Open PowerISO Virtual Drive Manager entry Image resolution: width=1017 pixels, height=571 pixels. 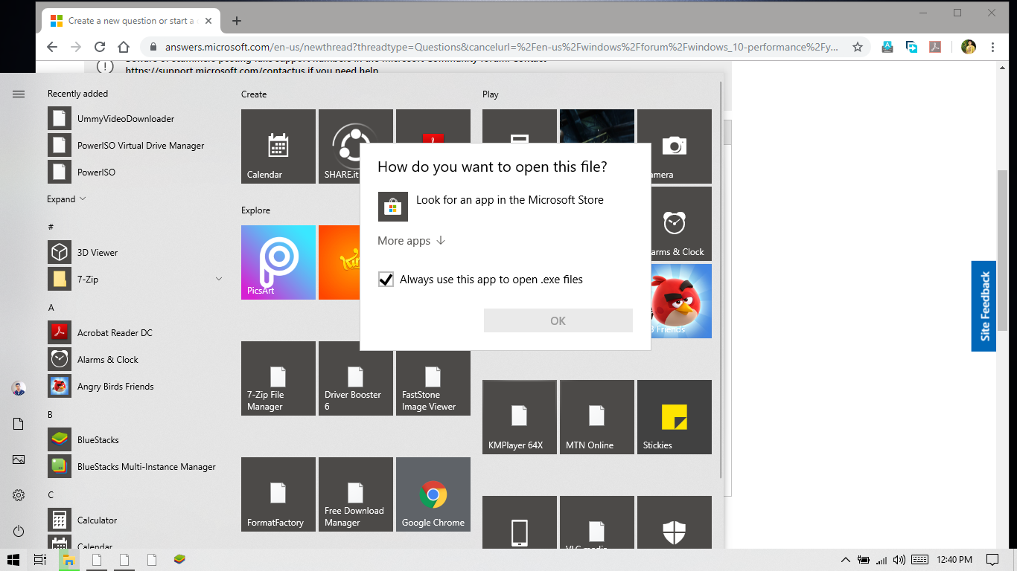point(134,146)
